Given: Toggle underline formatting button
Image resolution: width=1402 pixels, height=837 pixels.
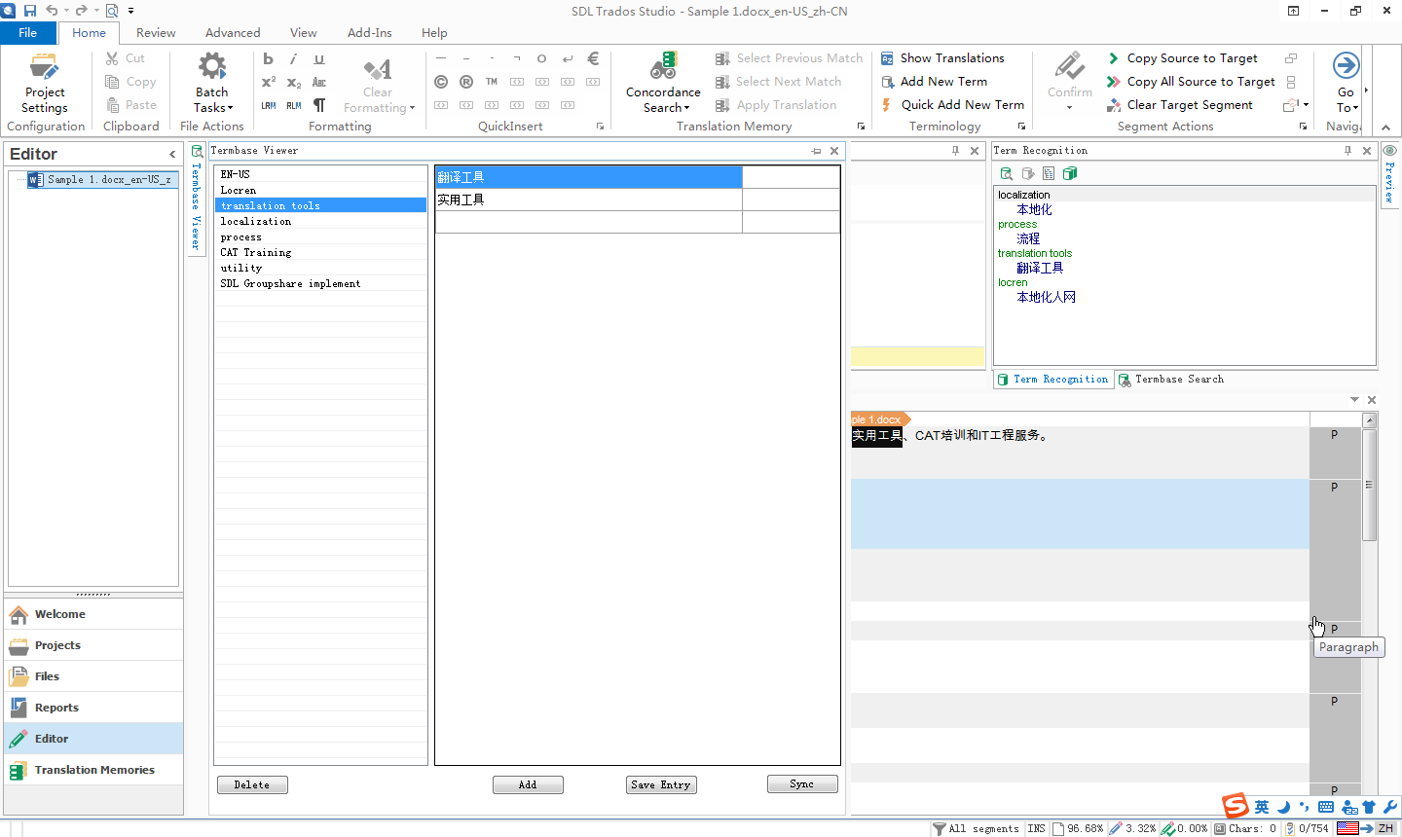Looking at the screenshot, I should pos(318,58).
